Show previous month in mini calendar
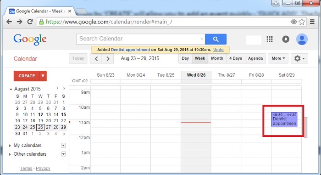Screen dimensions: 321x175 point(58,89)
